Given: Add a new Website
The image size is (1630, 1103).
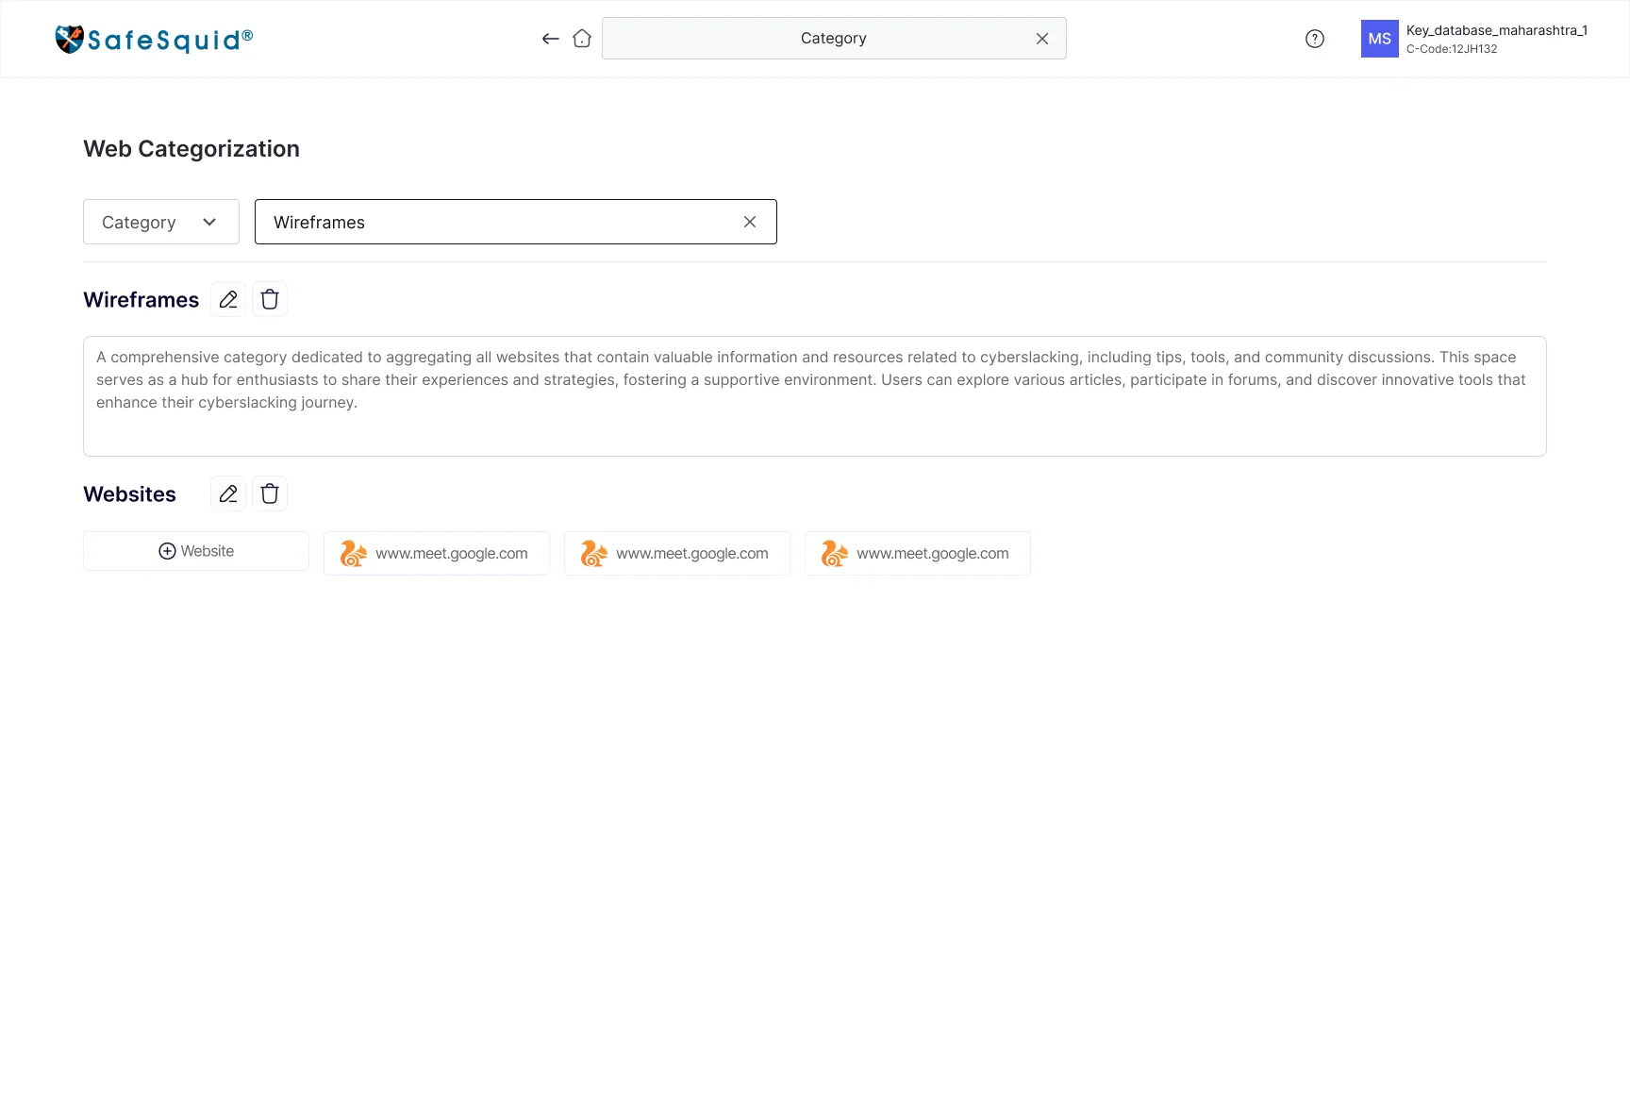Looking at the screenshot, I should (x=196, y=551).
